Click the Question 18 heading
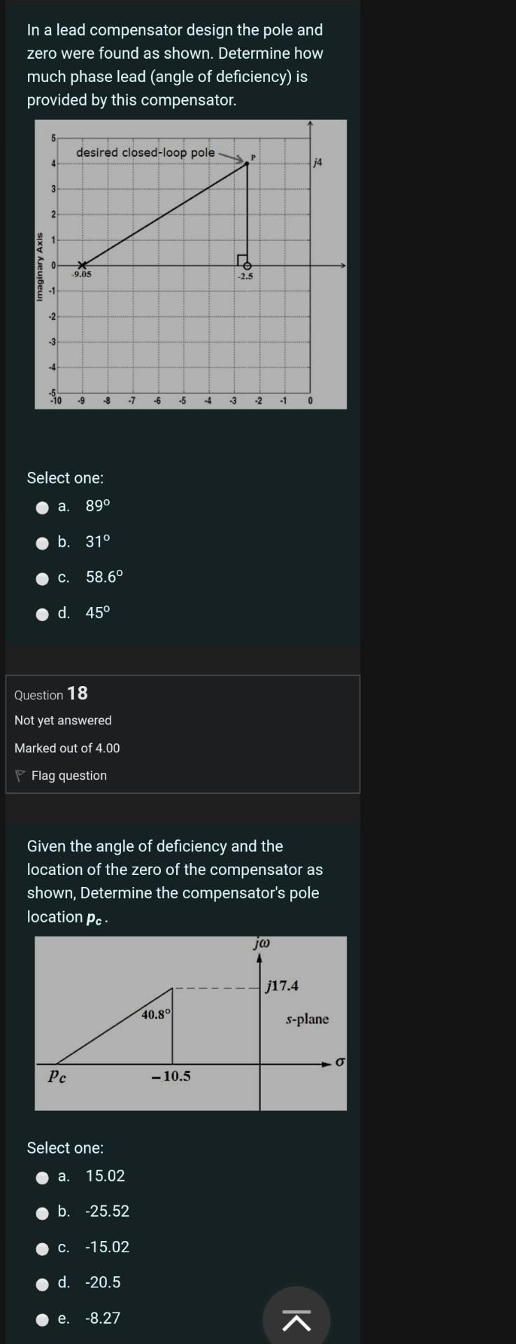The image size is (516, 1344). click(52, 694)
